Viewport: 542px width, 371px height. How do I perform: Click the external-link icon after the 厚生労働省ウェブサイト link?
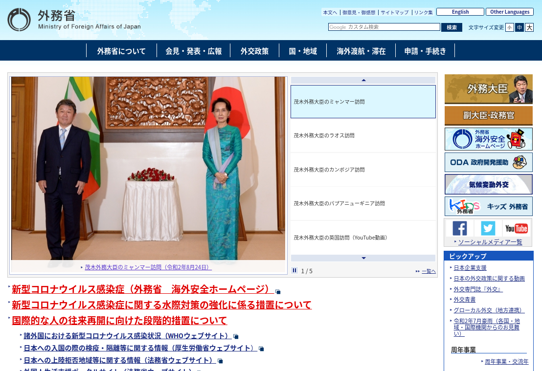pos(261,349)
